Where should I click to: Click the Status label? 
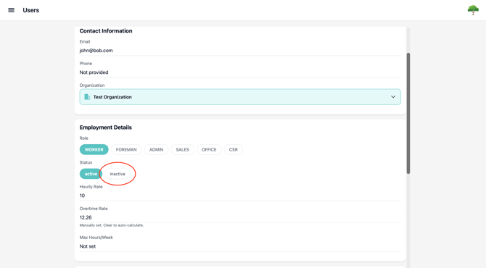point(86,162)
